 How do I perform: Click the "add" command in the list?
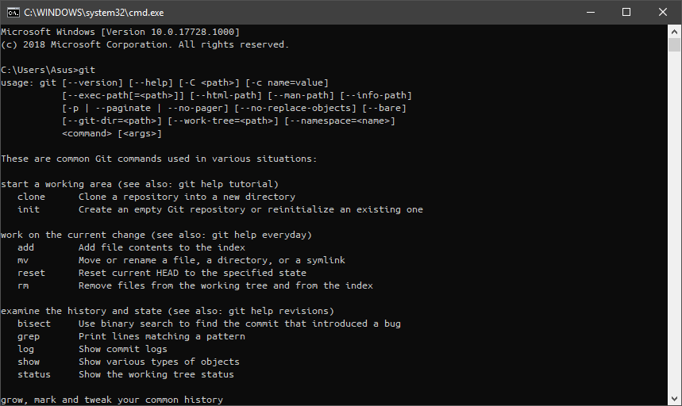point(26,247)
